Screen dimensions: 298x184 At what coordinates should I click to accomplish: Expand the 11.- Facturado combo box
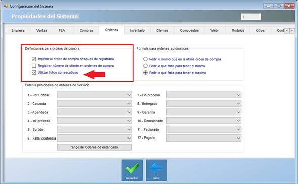[x=204, y=129]
